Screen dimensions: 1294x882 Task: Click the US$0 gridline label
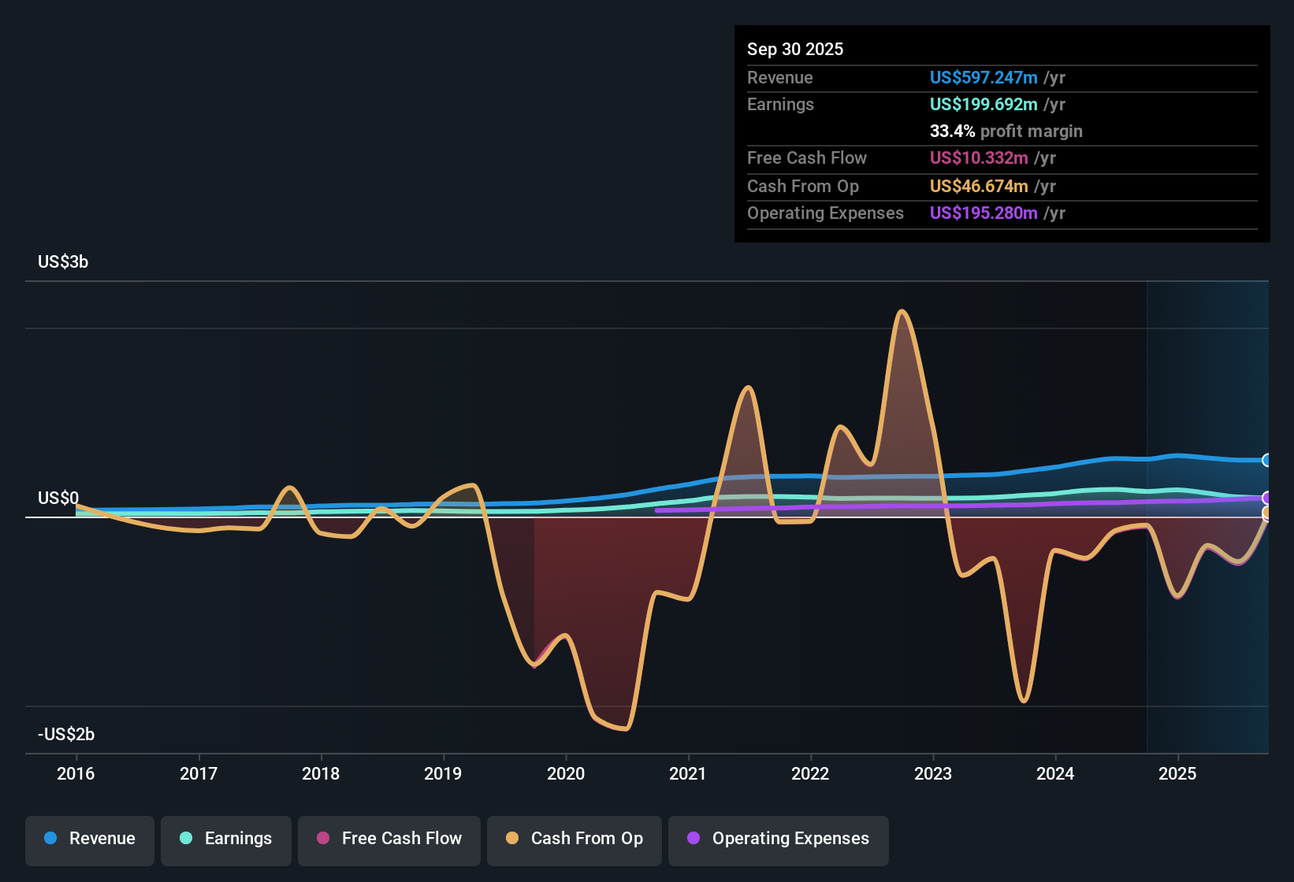point(58,498)
